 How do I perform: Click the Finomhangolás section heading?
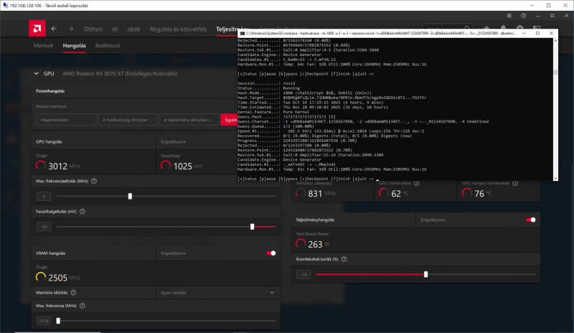(50, 91)
